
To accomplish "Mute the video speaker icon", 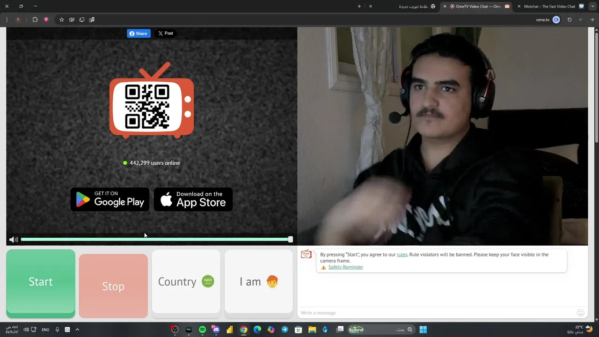I will pos(14,240).
